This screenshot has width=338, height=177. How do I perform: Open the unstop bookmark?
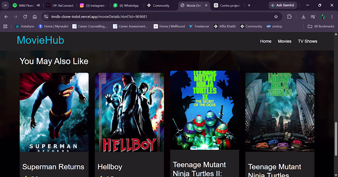click(x=274, y=26)
